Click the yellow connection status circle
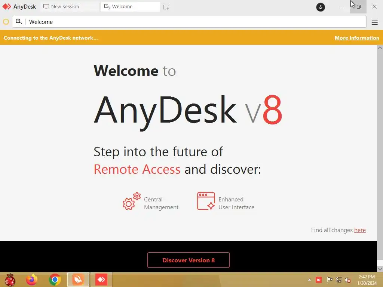 click(x=6, y=22)
